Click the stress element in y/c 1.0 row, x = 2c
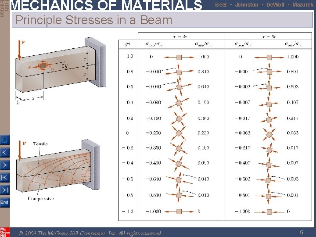 click(179, 57)
